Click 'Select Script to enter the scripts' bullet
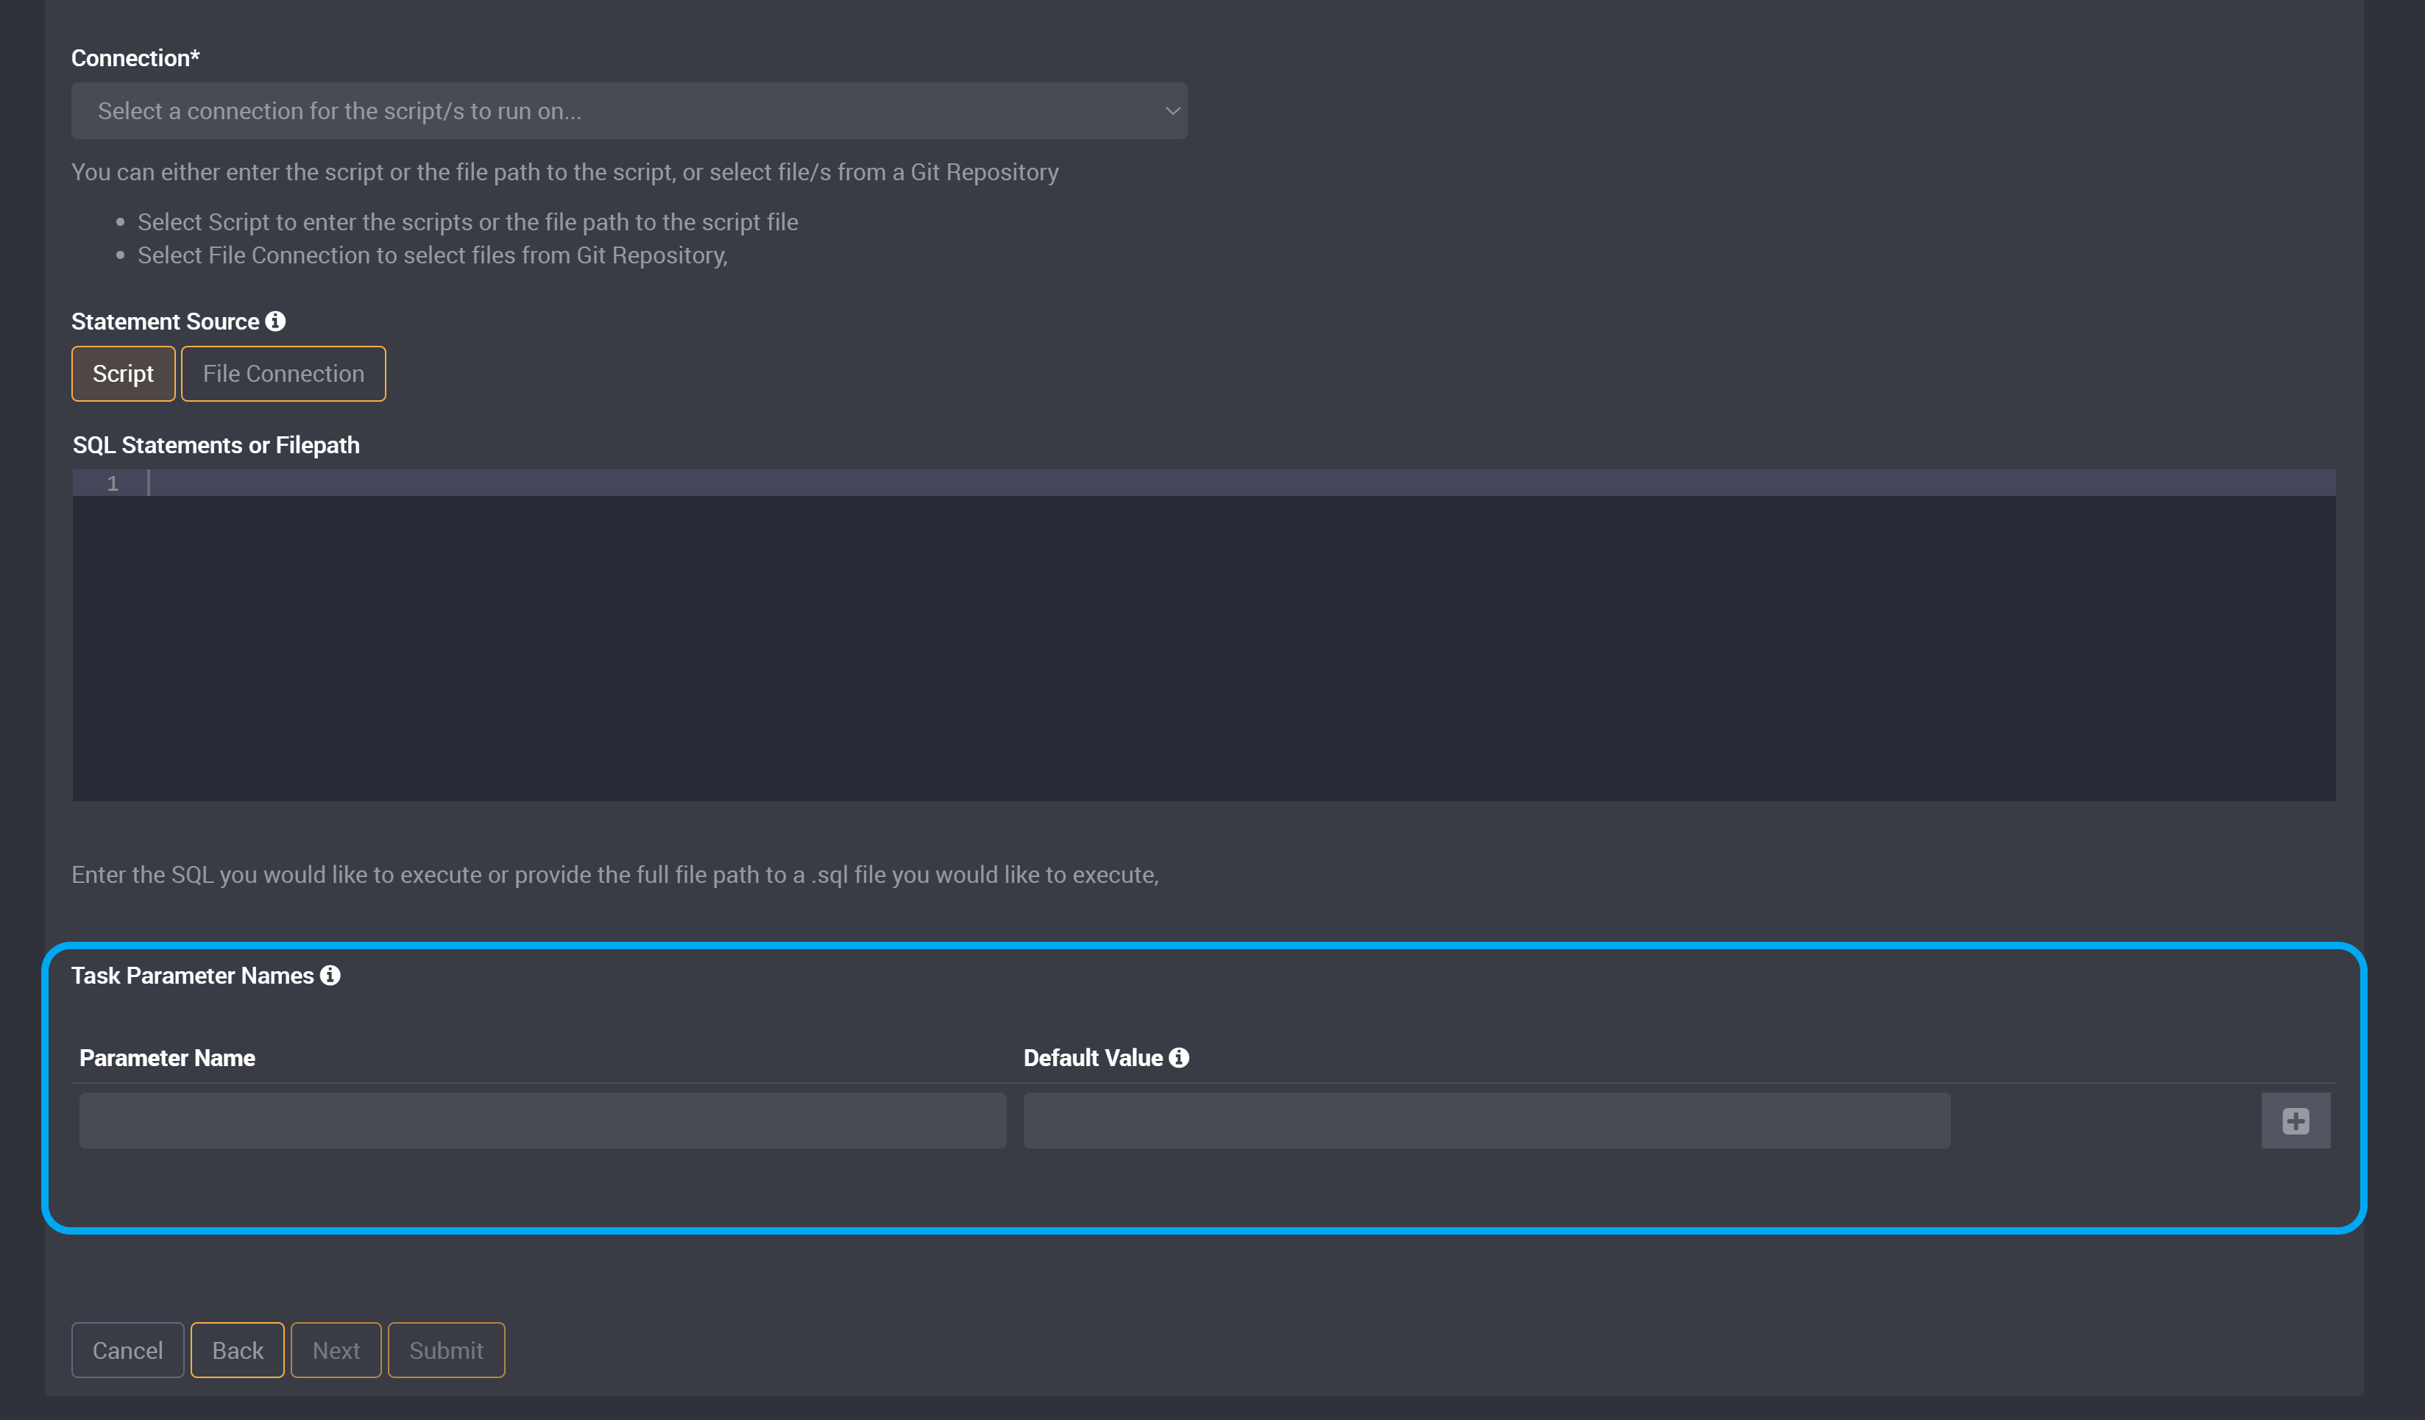Image resolution: width=2425 pixels, height=1420 pixels. [x=467, y=222]
